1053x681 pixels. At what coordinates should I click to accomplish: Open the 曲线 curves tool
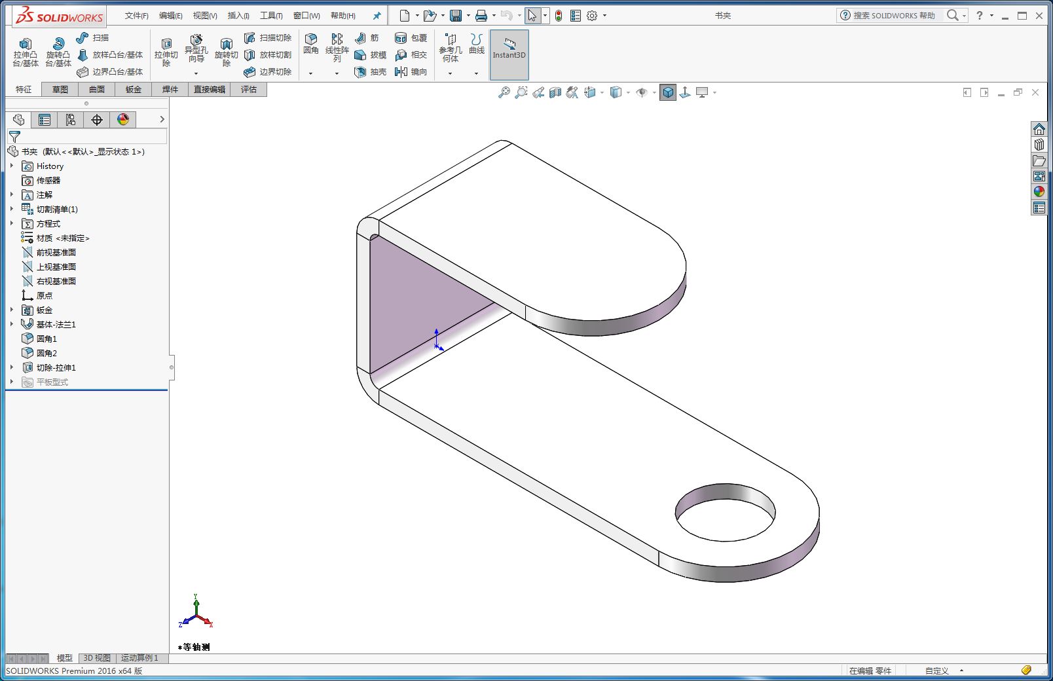477,44
